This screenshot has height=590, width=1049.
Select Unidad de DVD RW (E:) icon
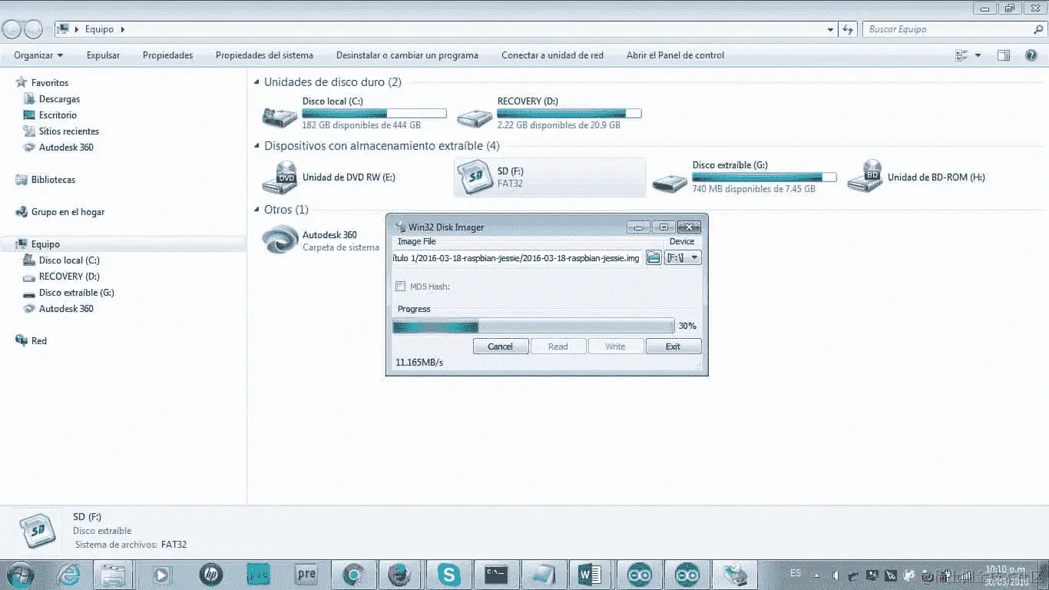click(x=280, y=177)
